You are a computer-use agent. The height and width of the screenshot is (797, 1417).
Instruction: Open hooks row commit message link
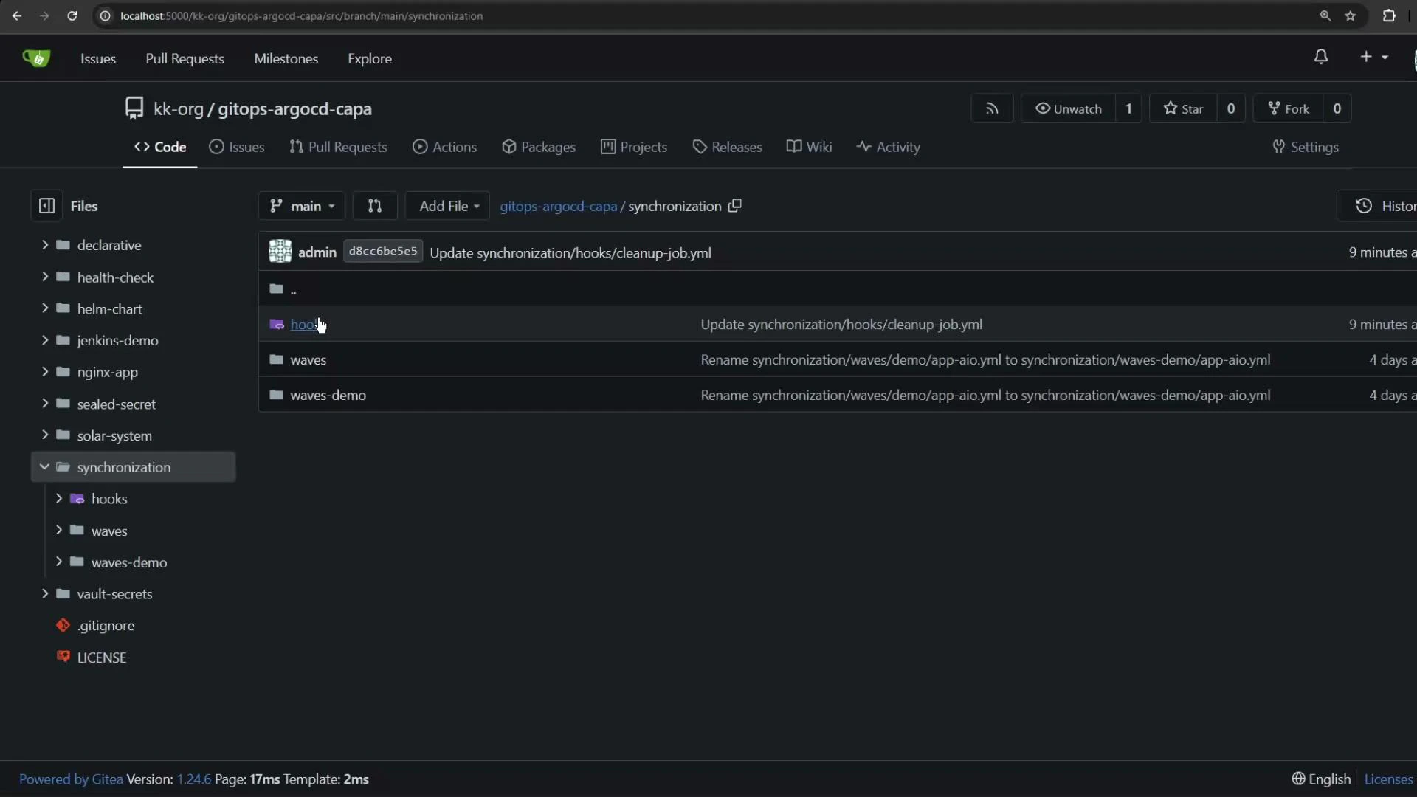click(x=841, y=324)
